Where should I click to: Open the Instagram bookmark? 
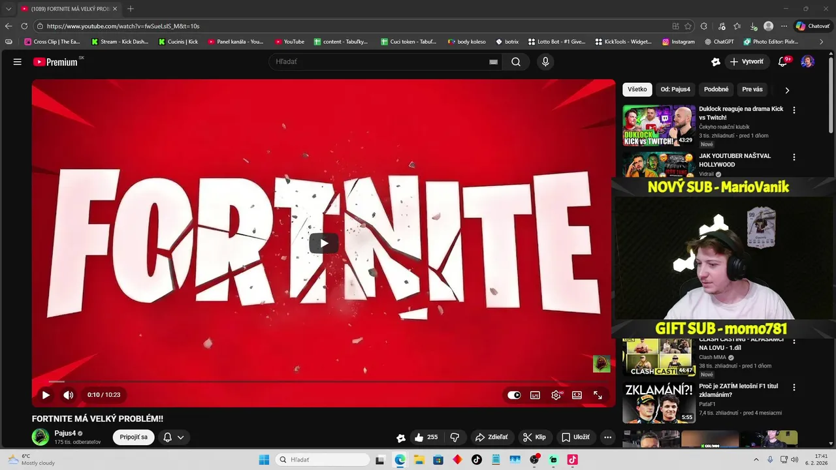[x=679, y=42]
